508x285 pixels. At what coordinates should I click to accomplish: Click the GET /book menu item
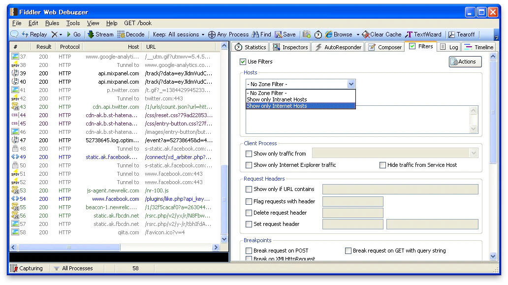click(x=138, y=23)
